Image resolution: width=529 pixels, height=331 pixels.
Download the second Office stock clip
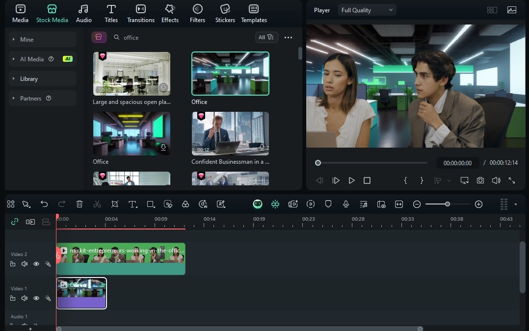coord(163,147)
